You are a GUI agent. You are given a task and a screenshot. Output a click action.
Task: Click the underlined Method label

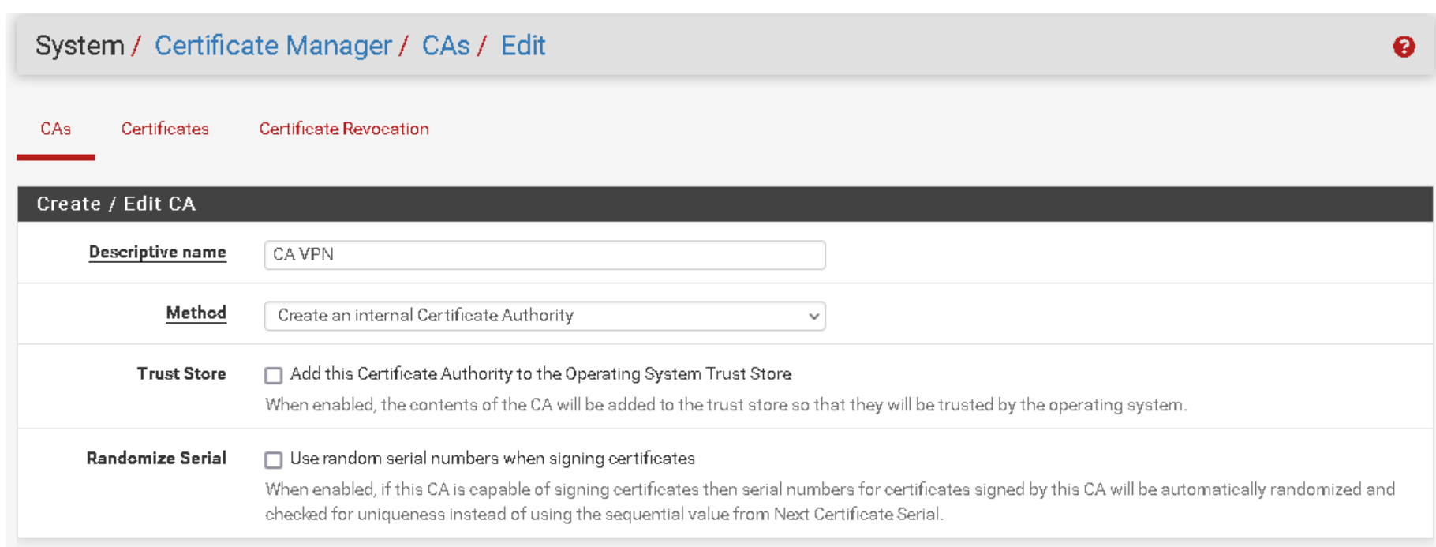tap(196, 313)
